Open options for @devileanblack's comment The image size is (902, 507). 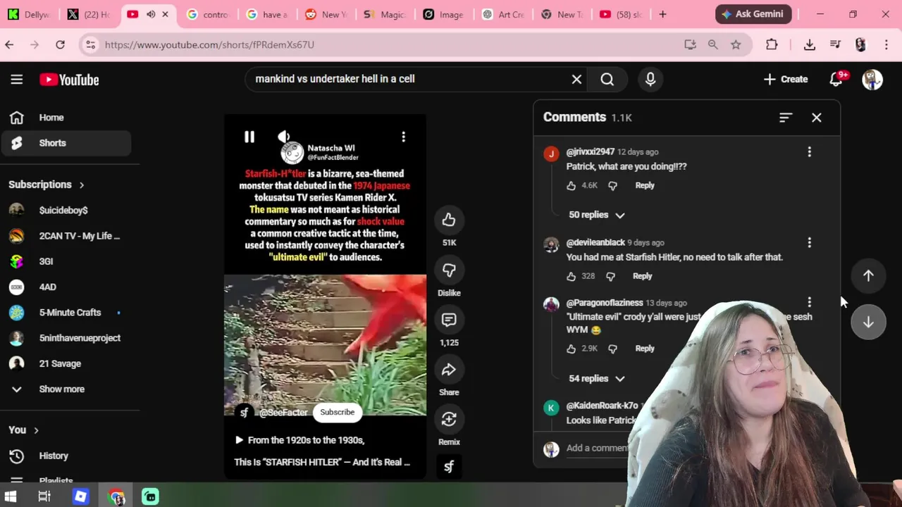809,242
